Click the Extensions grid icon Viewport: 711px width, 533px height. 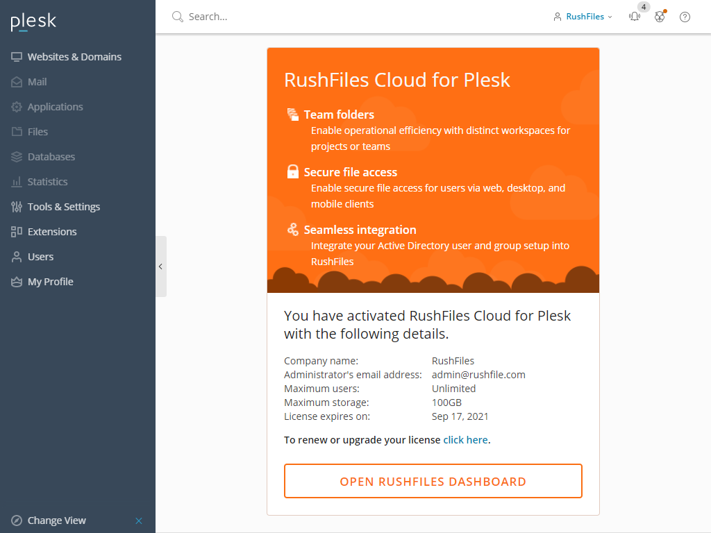click(x=17, y=232)
